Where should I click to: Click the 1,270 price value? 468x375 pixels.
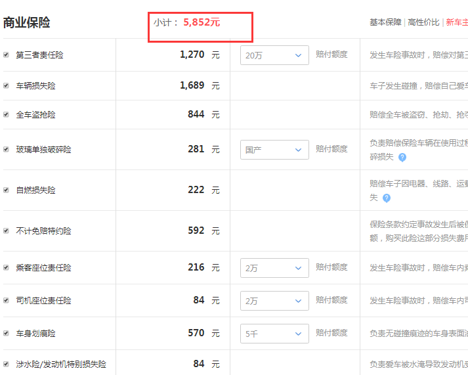coord(192,55)
